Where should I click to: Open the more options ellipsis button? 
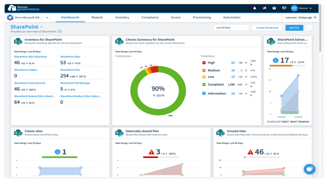point(309,28)
